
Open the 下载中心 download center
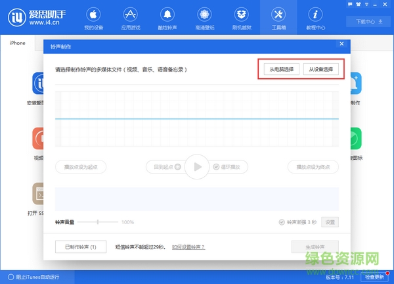tap(369, 21)
